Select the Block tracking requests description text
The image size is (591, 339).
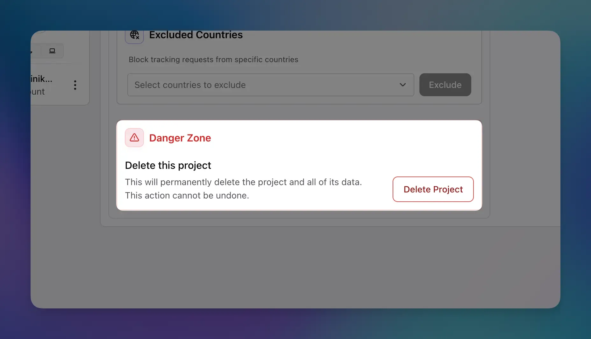pyautogui.click(x=213, y=60)
